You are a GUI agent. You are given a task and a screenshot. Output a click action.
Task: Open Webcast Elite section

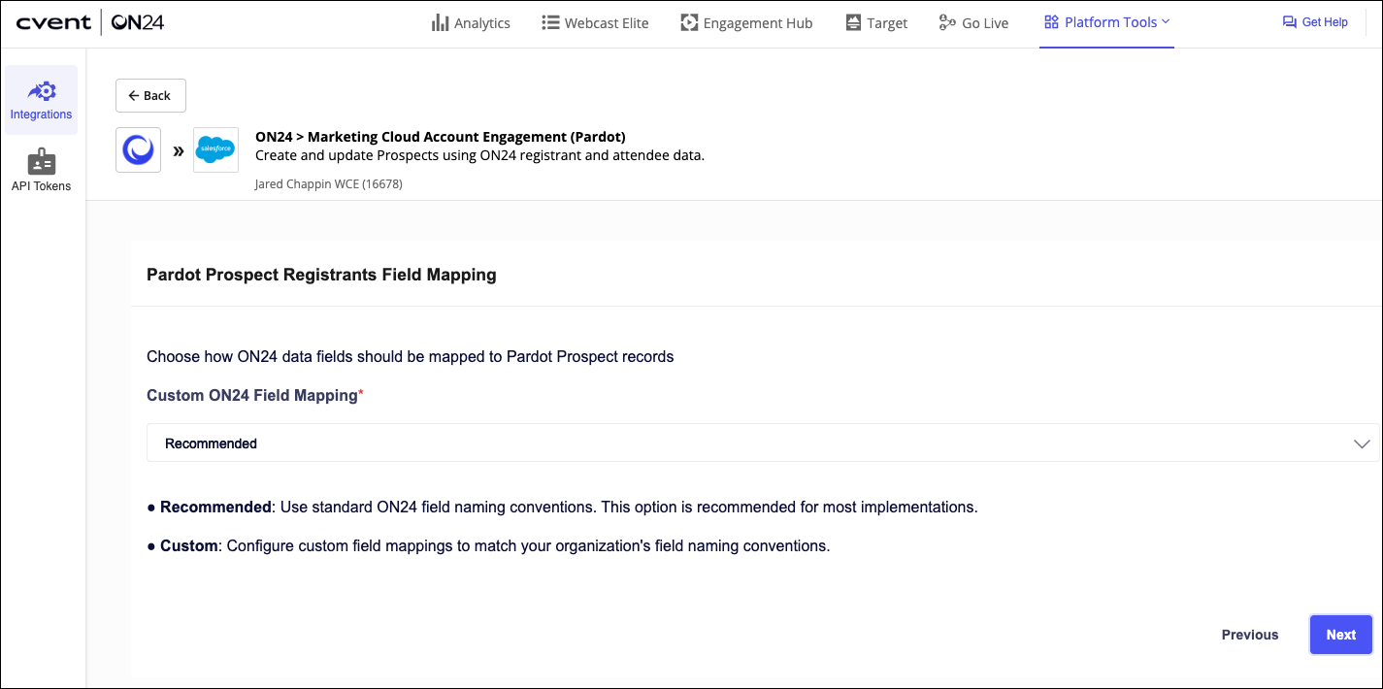tap(595, 22)
